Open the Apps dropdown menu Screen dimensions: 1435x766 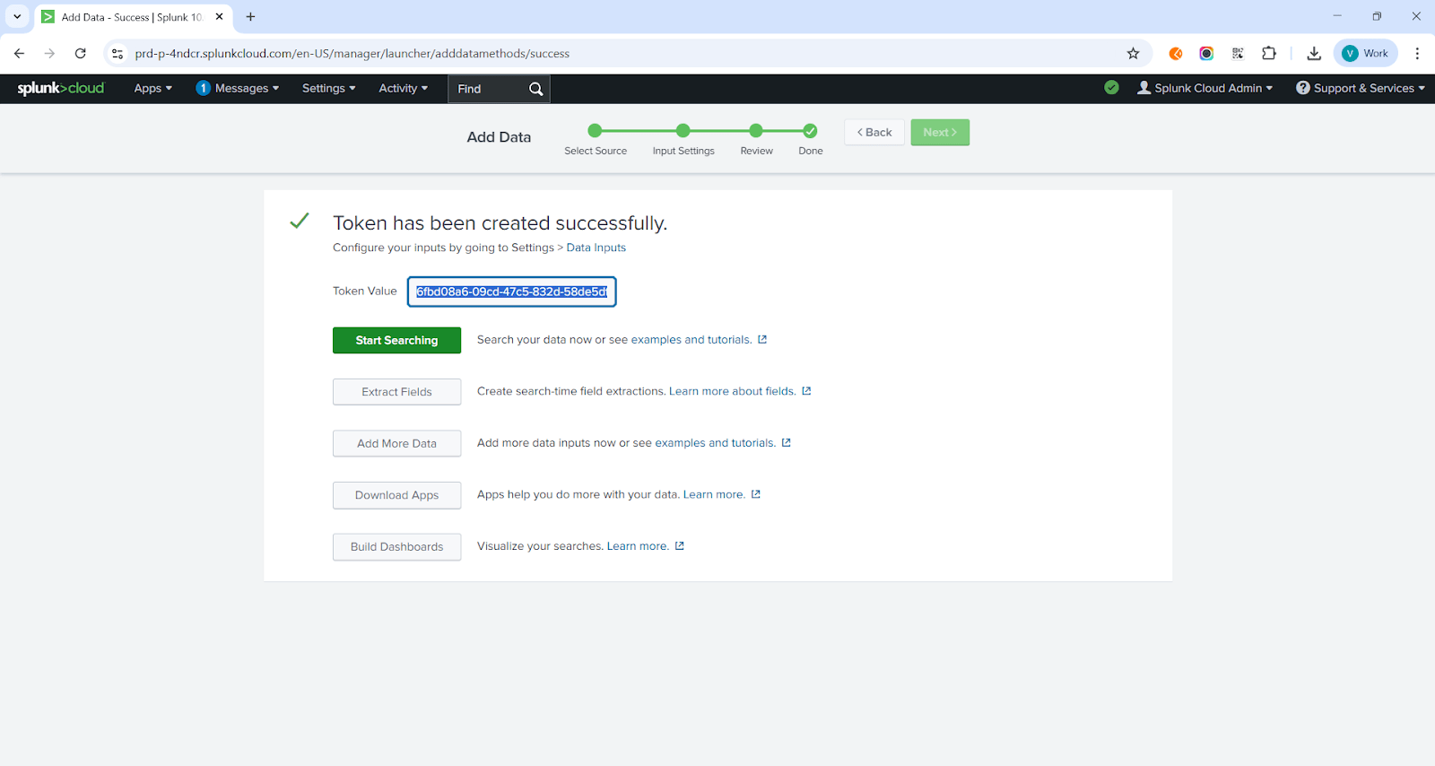click(152, 88)
